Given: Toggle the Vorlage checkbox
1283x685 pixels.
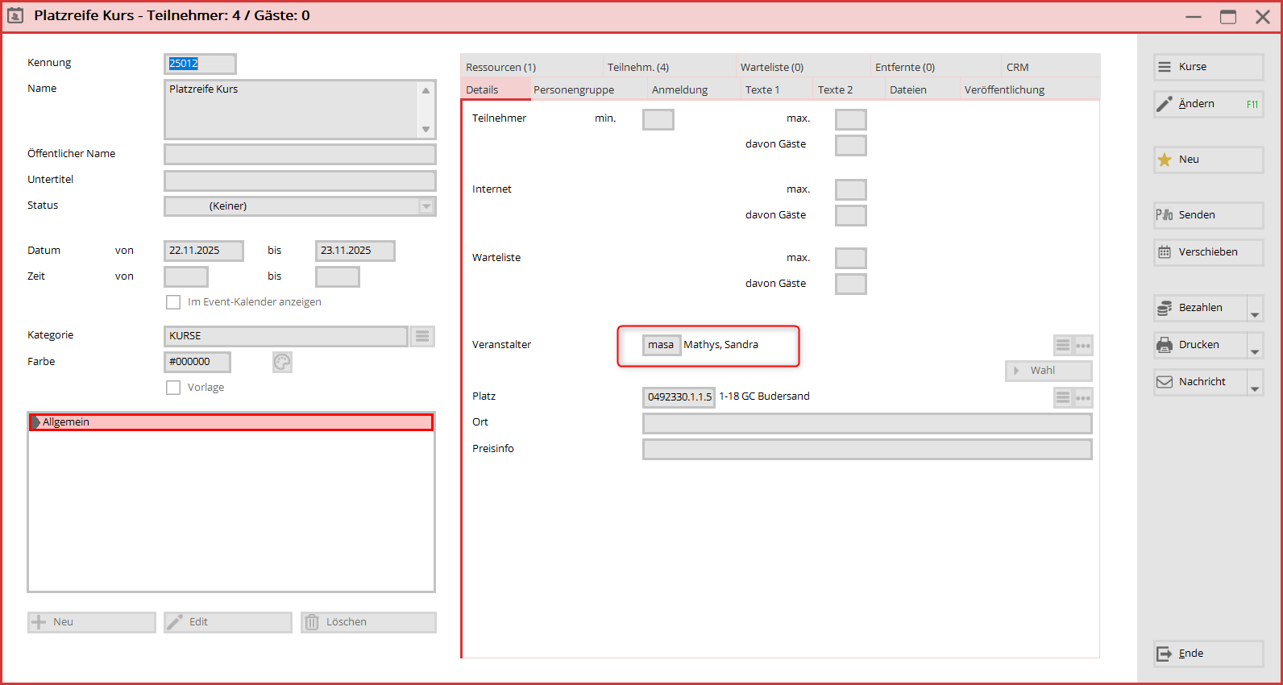Looking at the screenshot, I should (173, 388).
